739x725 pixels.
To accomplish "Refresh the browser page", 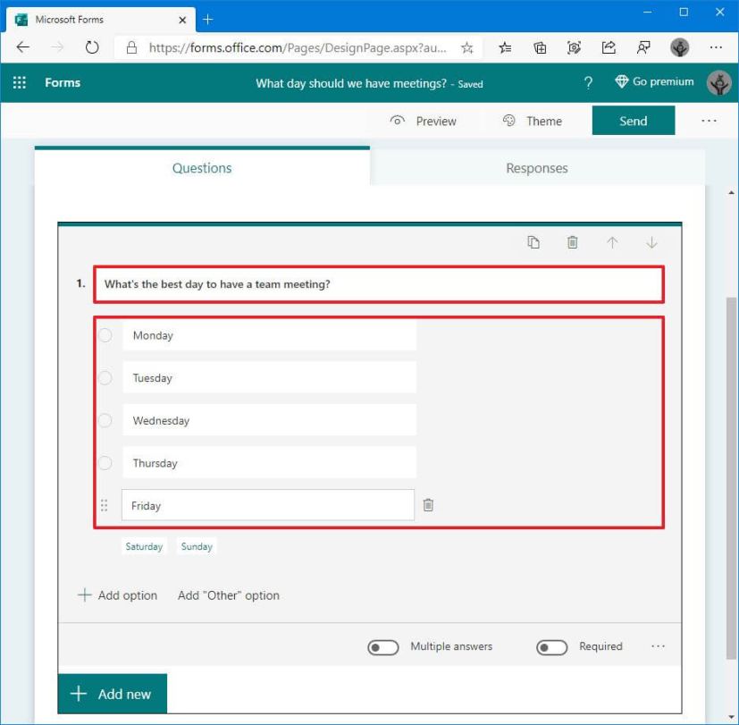I will 92,47.
